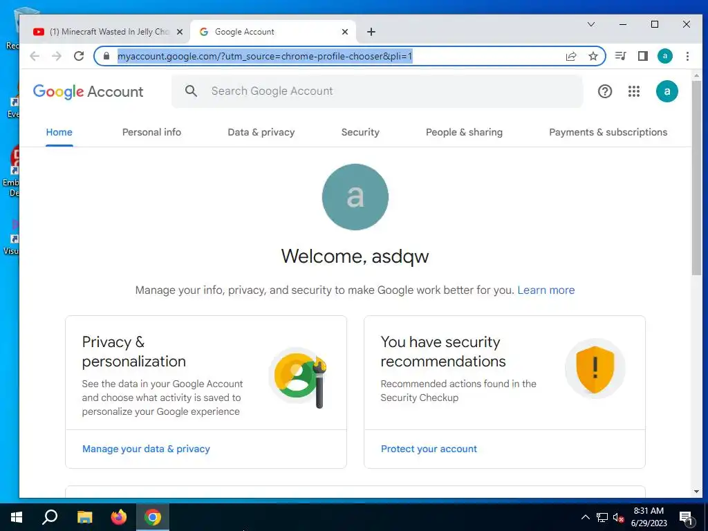This screenshot has width=708, height=531.
Task: Reload the page with refresh icon
Action: pyautogui.click(x=79, y=56)
